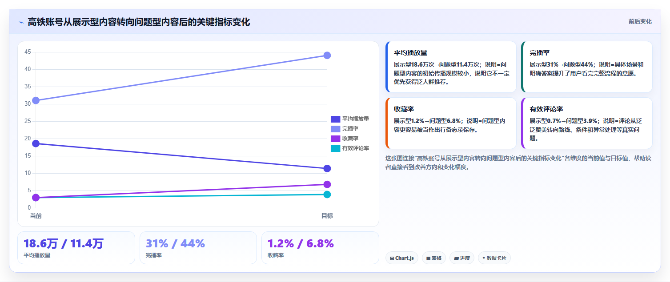
Task: Click the chart description paragraph 这张图连接
Action: (518, 163)
